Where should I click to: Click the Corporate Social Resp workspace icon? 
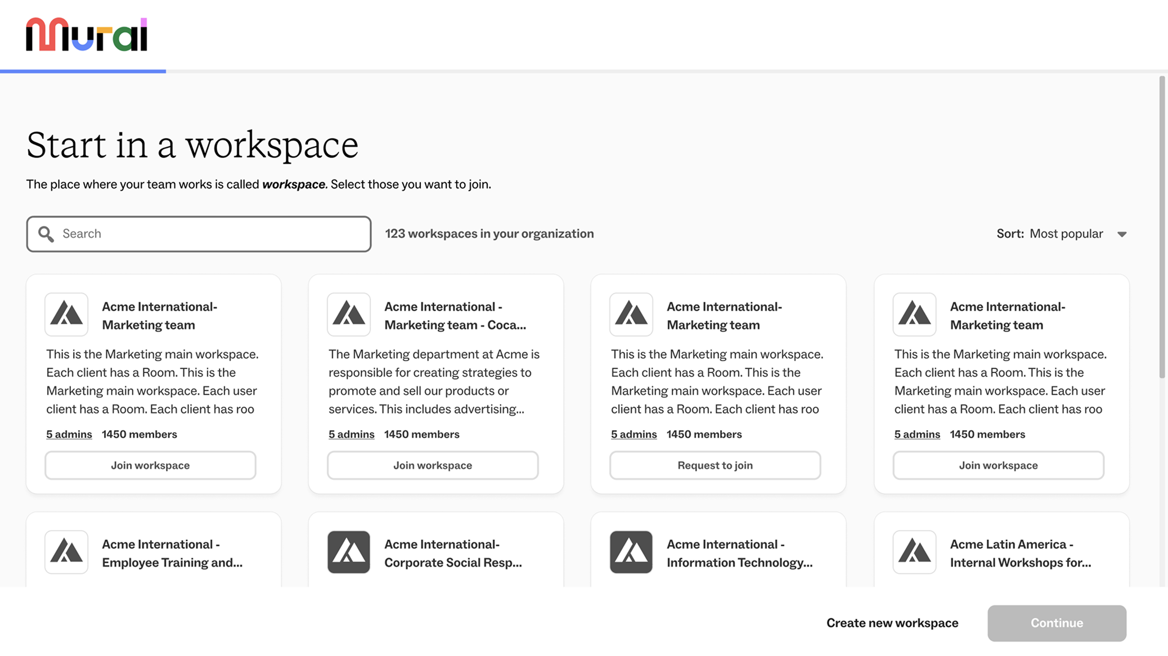(x=348, y=552)
